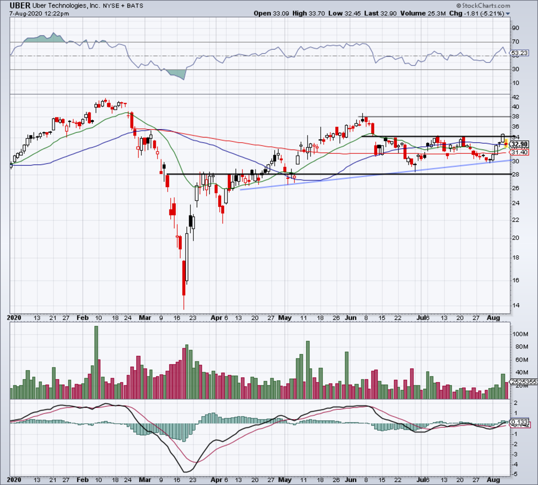Click the 14 price axis label

coord(516,306)
